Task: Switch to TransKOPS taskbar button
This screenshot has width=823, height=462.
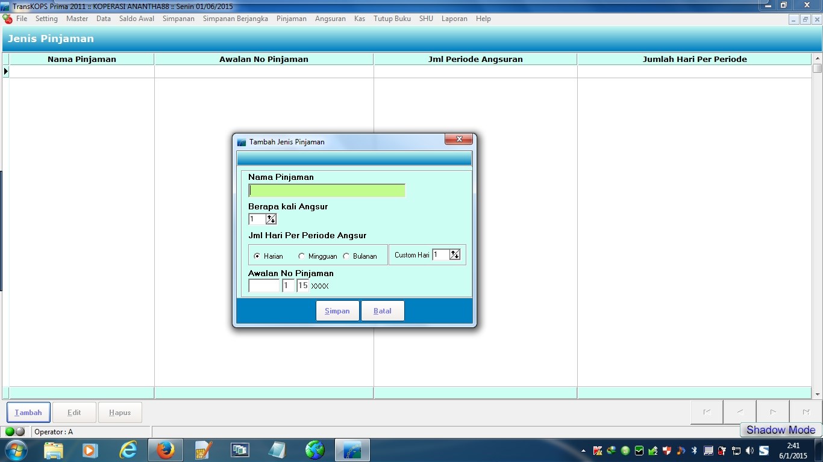Action: (352, 450)
